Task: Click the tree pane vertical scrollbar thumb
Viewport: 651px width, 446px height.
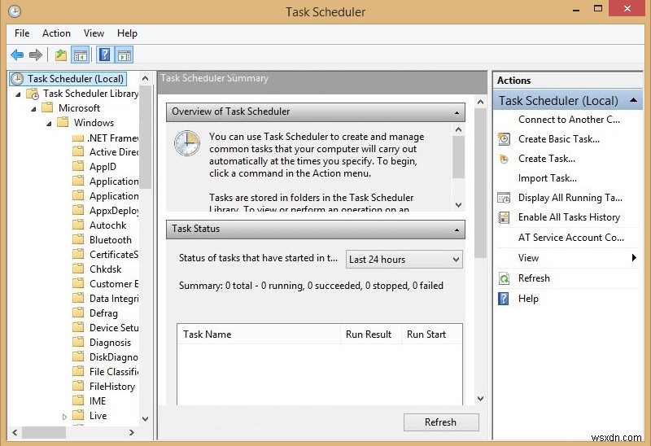Action: (146, 137)
